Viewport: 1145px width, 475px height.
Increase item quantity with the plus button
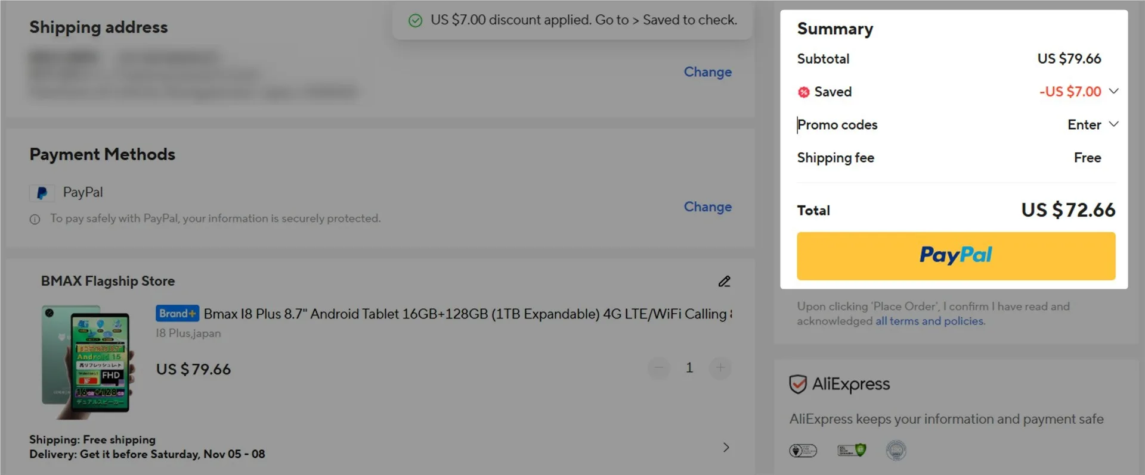click(720, 368)
